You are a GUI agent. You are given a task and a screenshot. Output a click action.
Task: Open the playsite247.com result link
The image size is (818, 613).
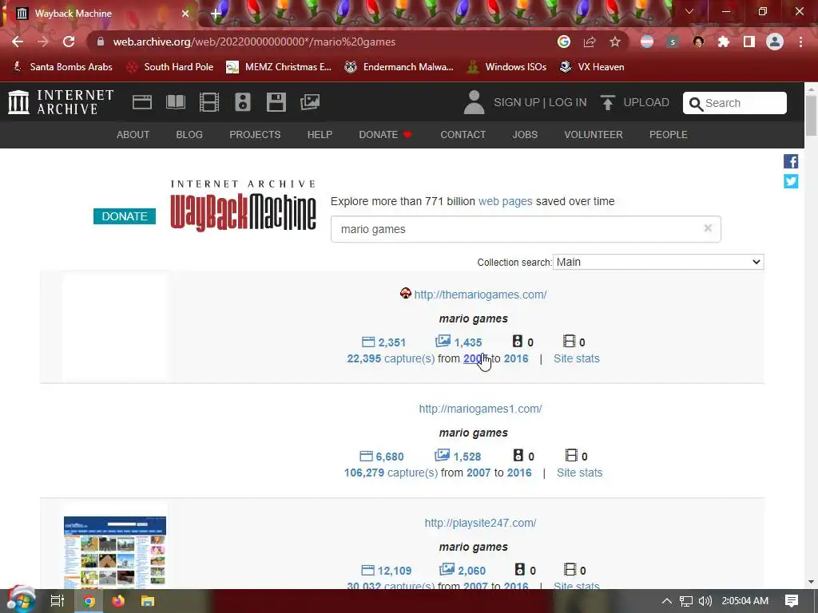pyautogui.click(x=480, y=523)
